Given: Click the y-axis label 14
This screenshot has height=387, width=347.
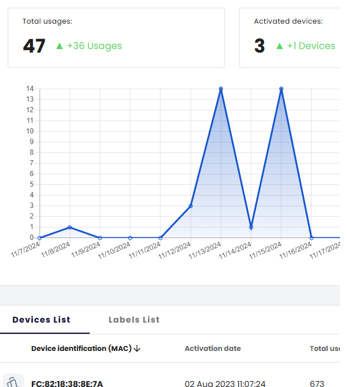Looking at the screenshot, I should [30, 89].
